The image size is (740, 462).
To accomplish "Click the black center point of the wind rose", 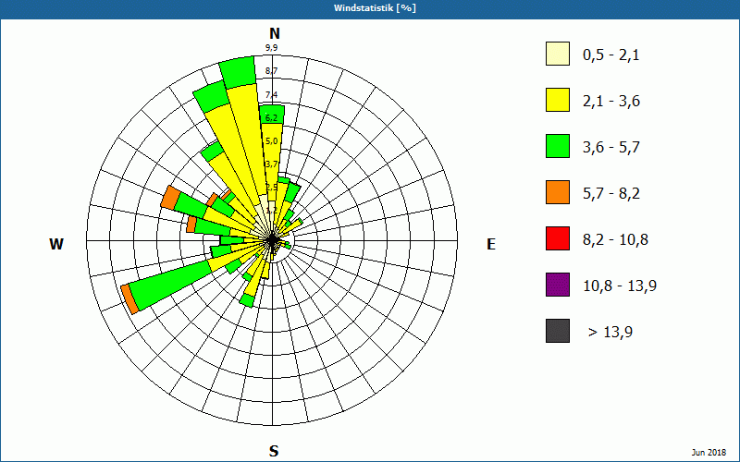I will pyautogui.click(x=272, y=240).
